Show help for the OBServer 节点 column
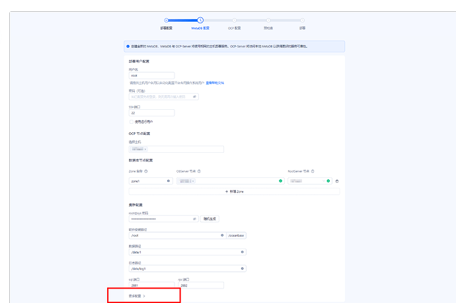The image size is (456, 303). 199,171
